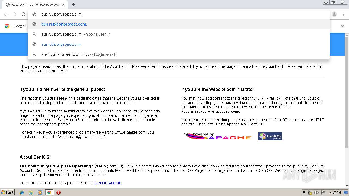Click the red shield icon in taskbar

(58, 192)
